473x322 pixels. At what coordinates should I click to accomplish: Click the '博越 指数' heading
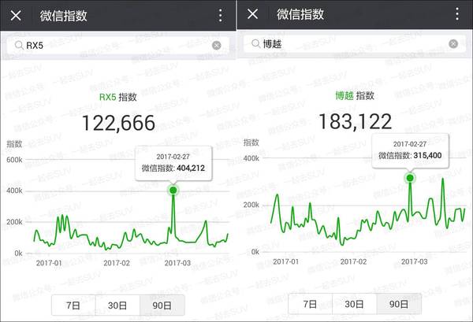point(355,96)
